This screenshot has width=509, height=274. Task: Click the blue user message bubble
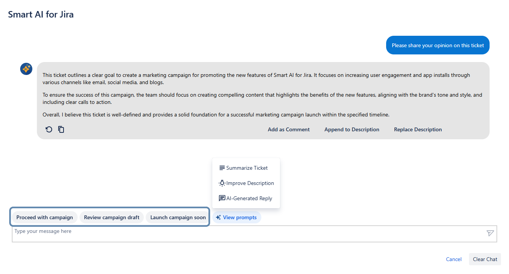point(437,45)
